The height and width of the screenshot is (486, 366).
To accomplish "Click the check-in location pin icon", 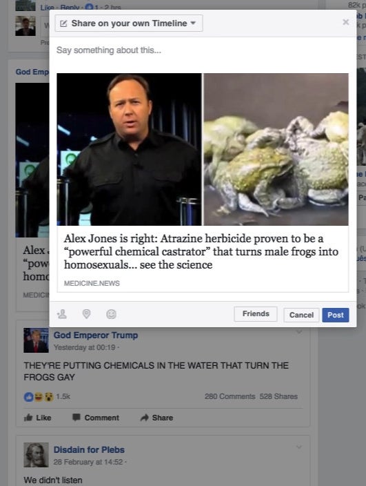I will tap(86, 314).
